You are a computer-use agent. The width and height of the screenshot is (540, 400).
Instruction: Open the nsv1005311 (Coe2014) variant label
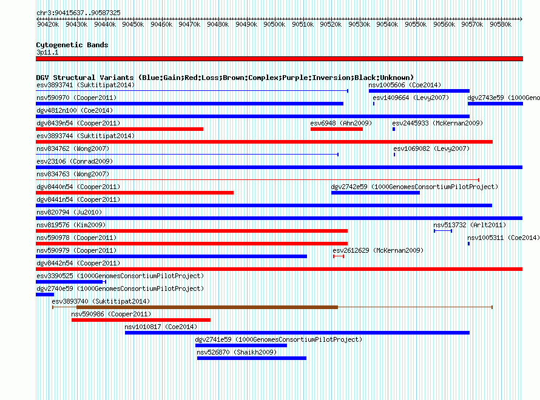503,238
